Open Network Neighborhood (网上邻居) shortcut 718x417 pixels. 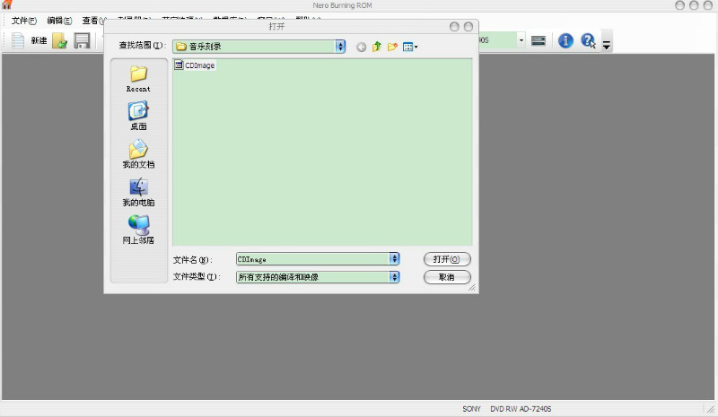(138, 230)
